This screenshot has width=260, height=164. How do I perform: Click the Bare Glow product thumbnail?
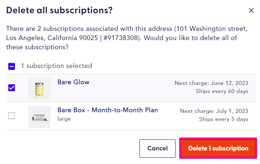(39, 89)
